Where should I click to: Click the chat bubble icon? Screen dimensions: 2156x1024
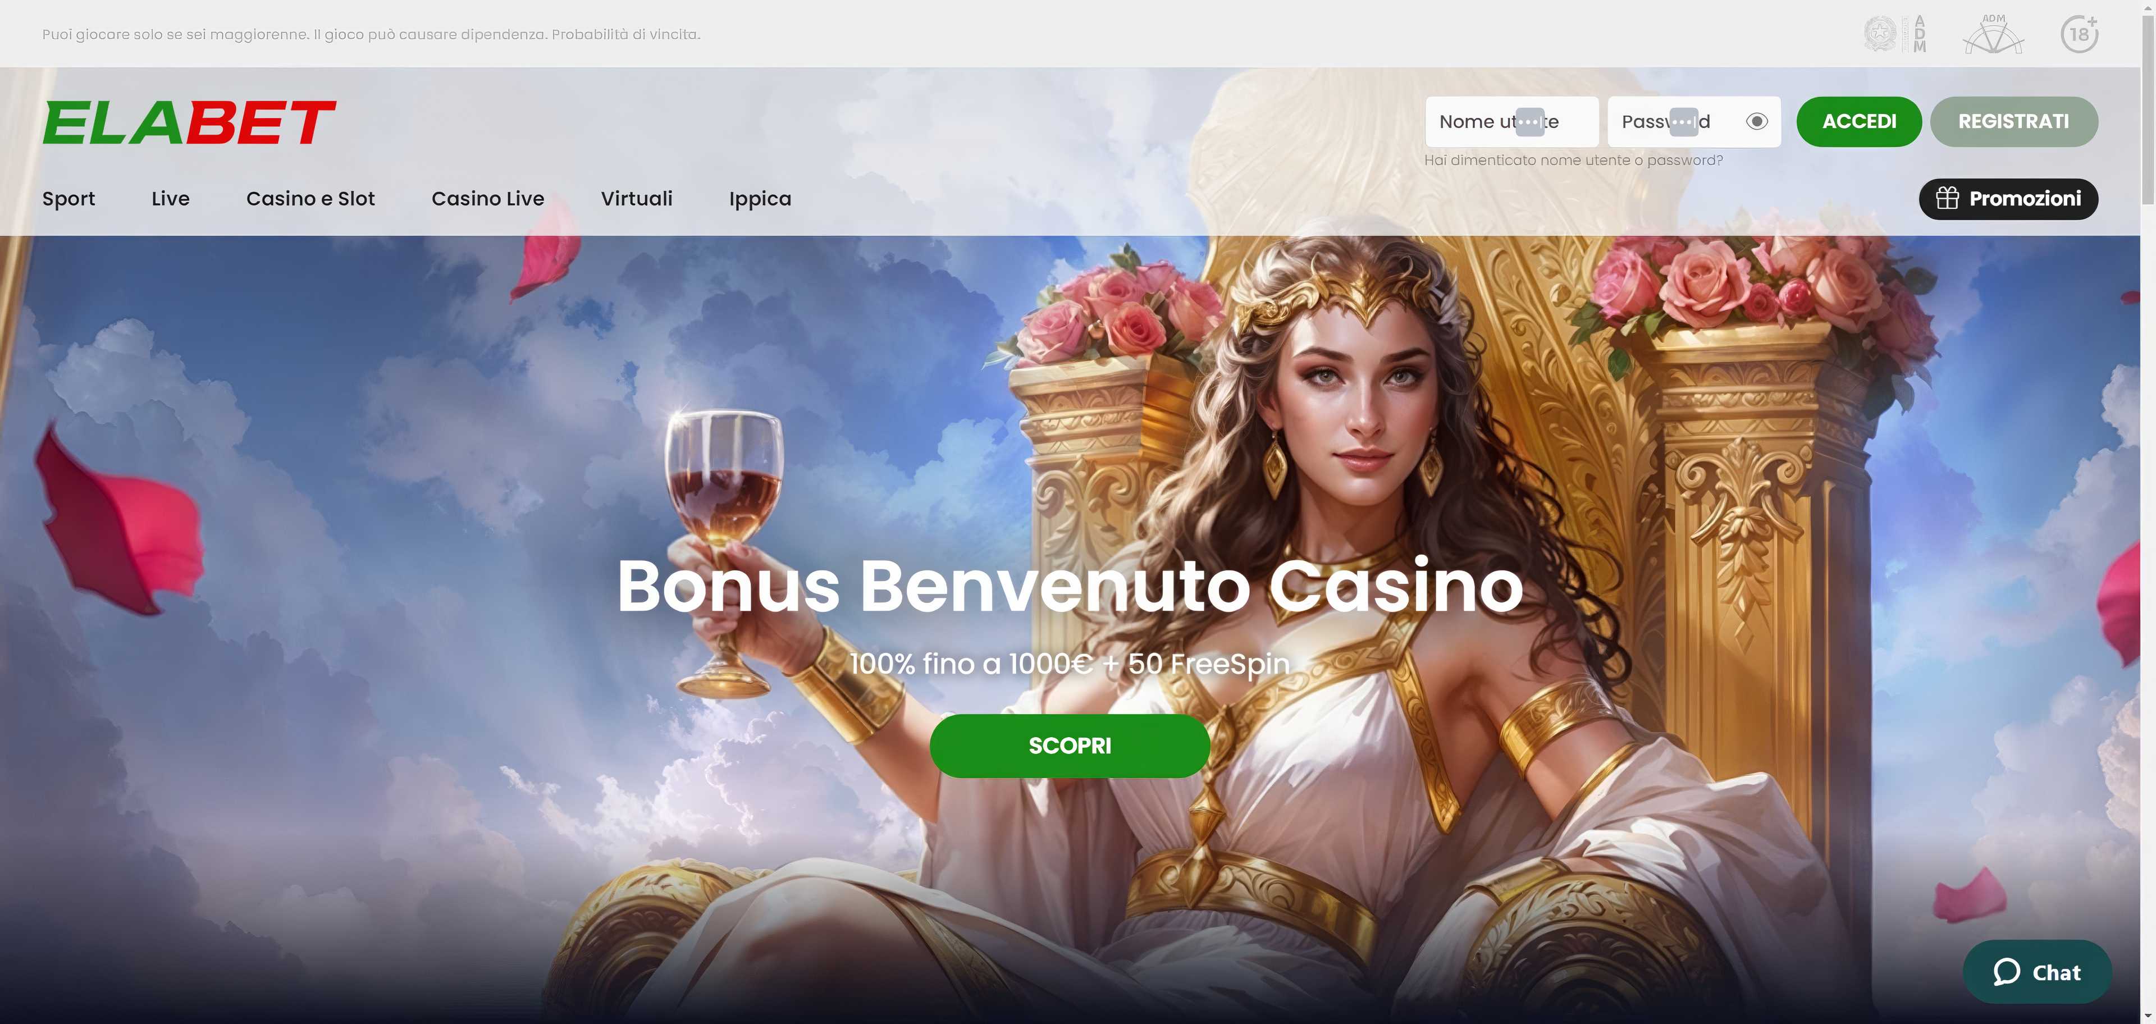coord(2007,972)
